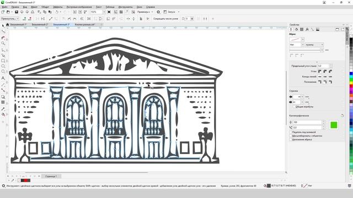Click the reset calligraphic settings icon

click(342, 116)
